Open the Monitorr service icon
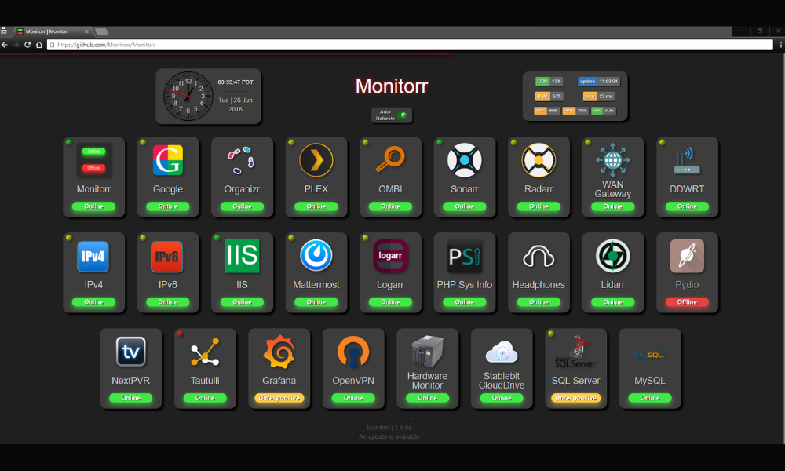Viewport: 785px width, 471px height. tap(93, 160)
